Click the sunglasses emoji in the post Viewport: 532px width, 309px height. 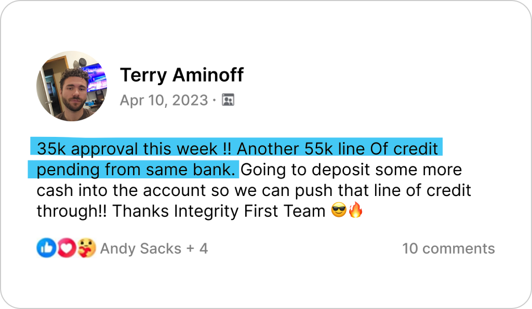pos(339,210)
